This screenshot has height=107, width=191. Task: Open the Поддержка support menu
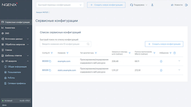[139, 5]
